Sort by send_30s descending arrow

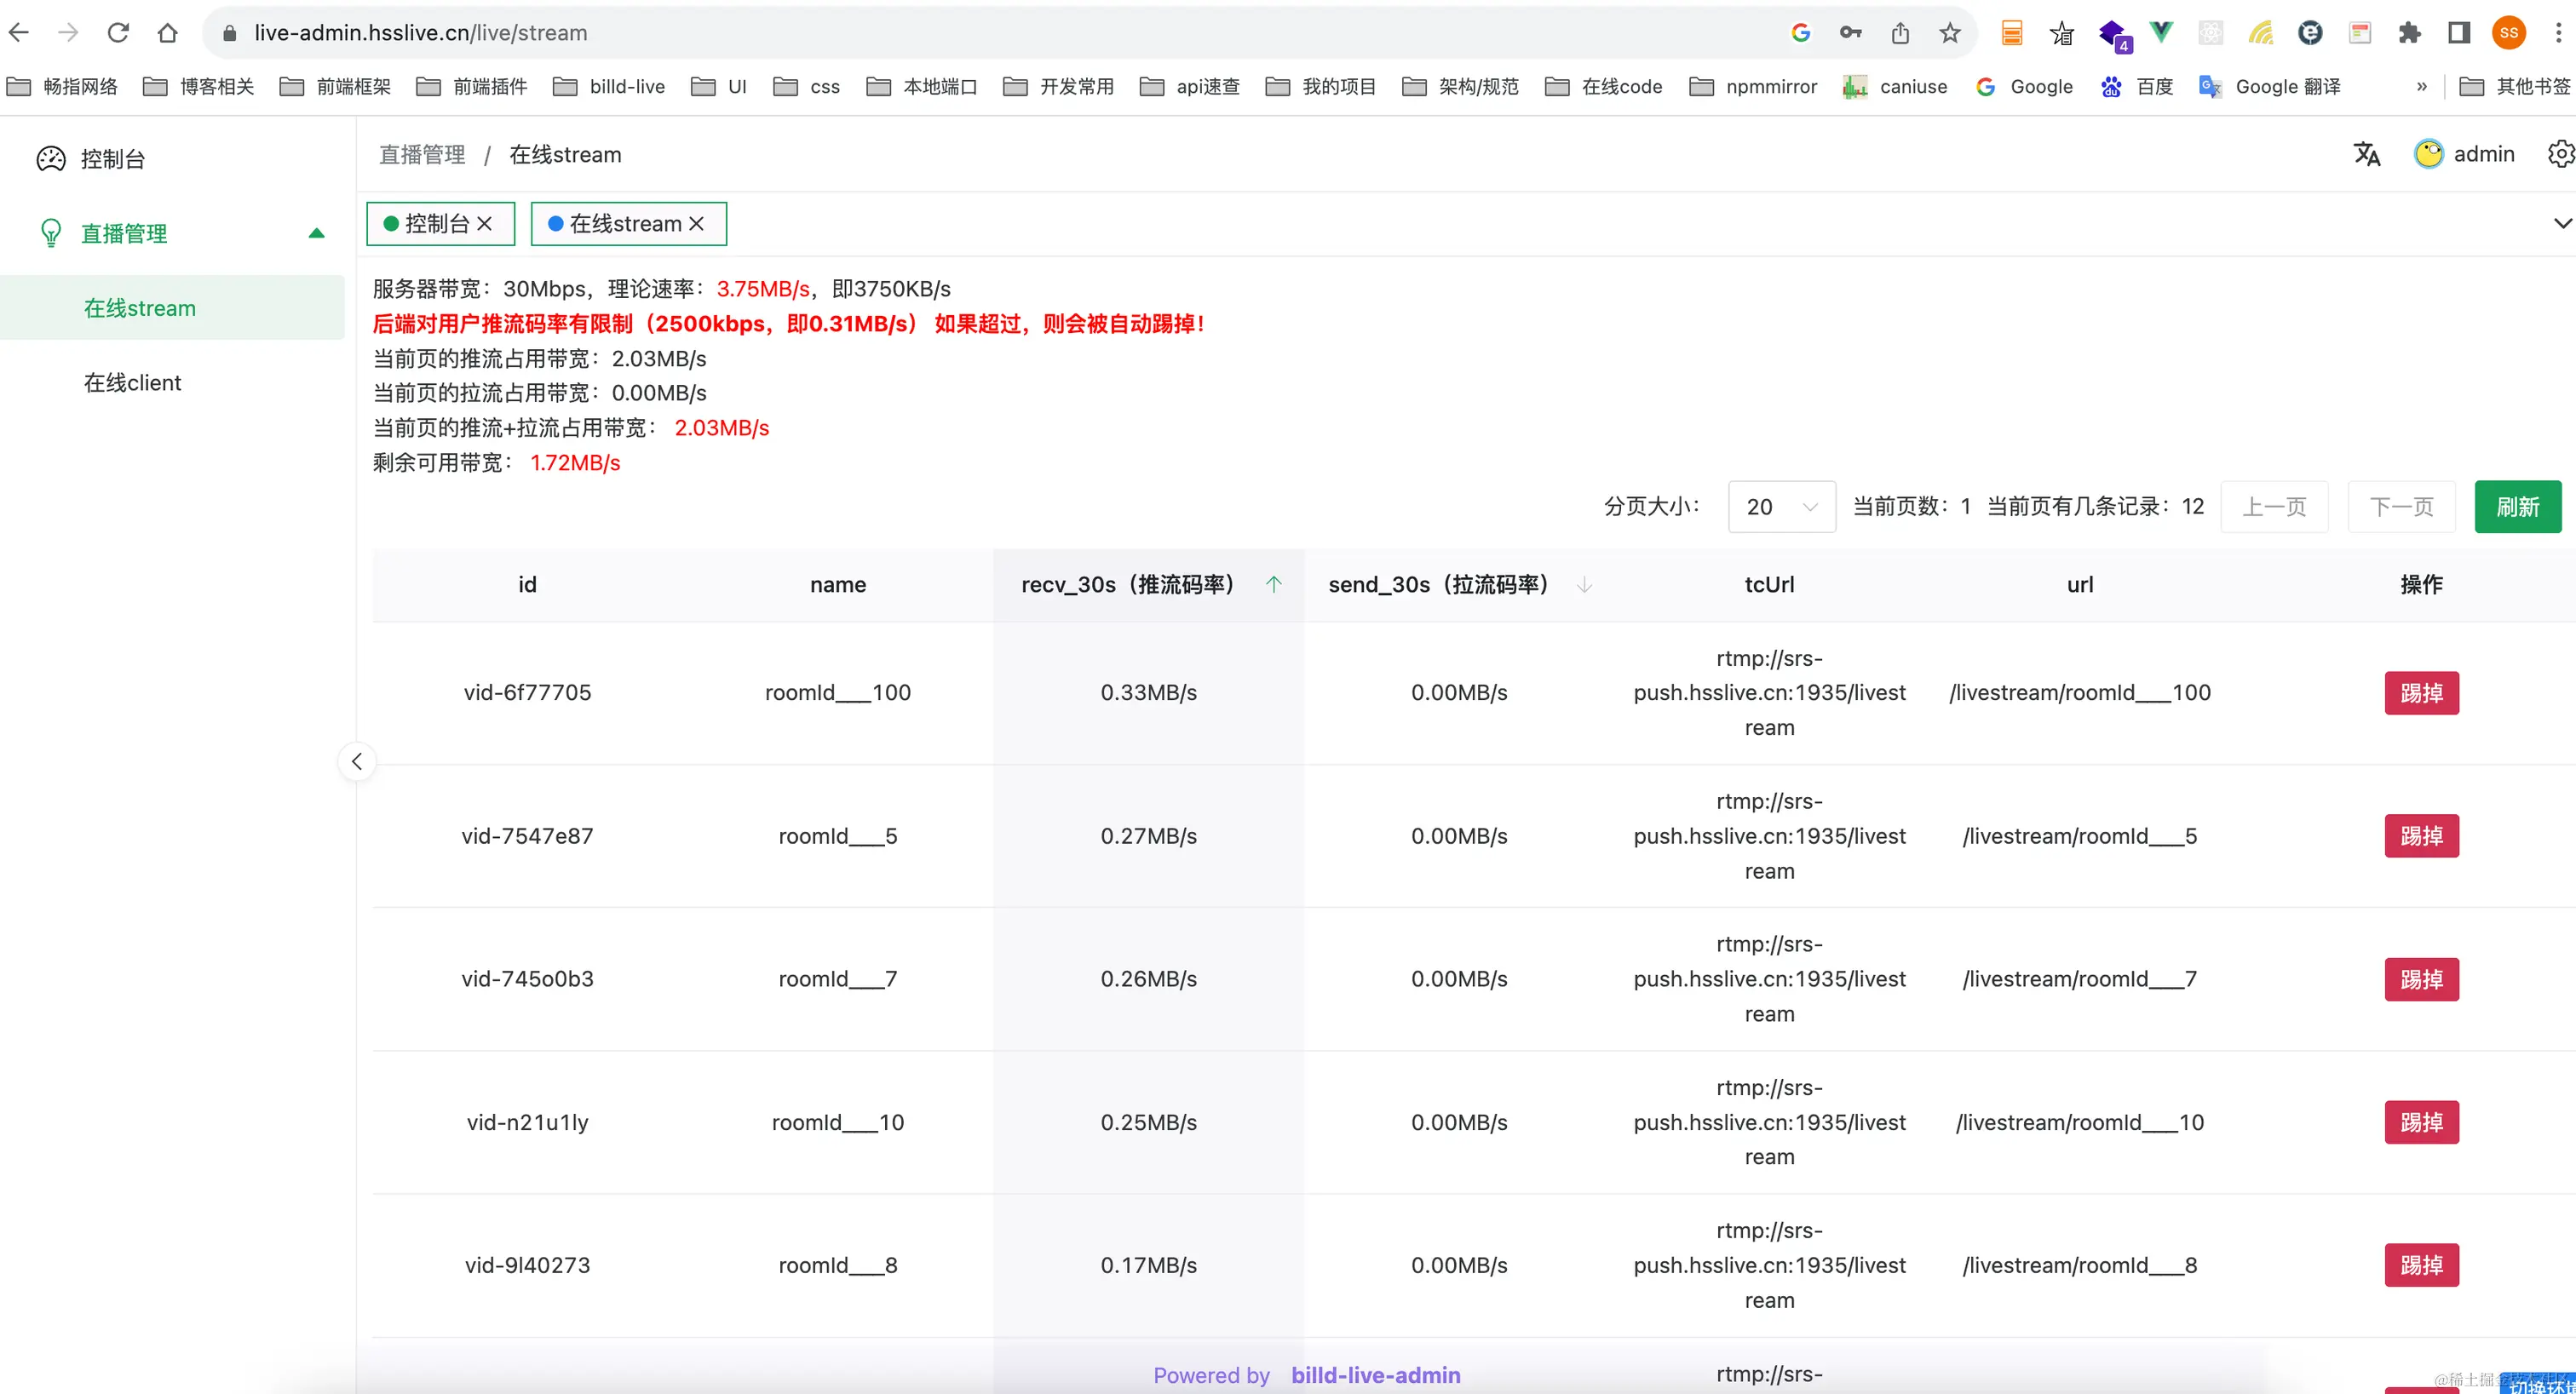click(x=1585, y=585)
